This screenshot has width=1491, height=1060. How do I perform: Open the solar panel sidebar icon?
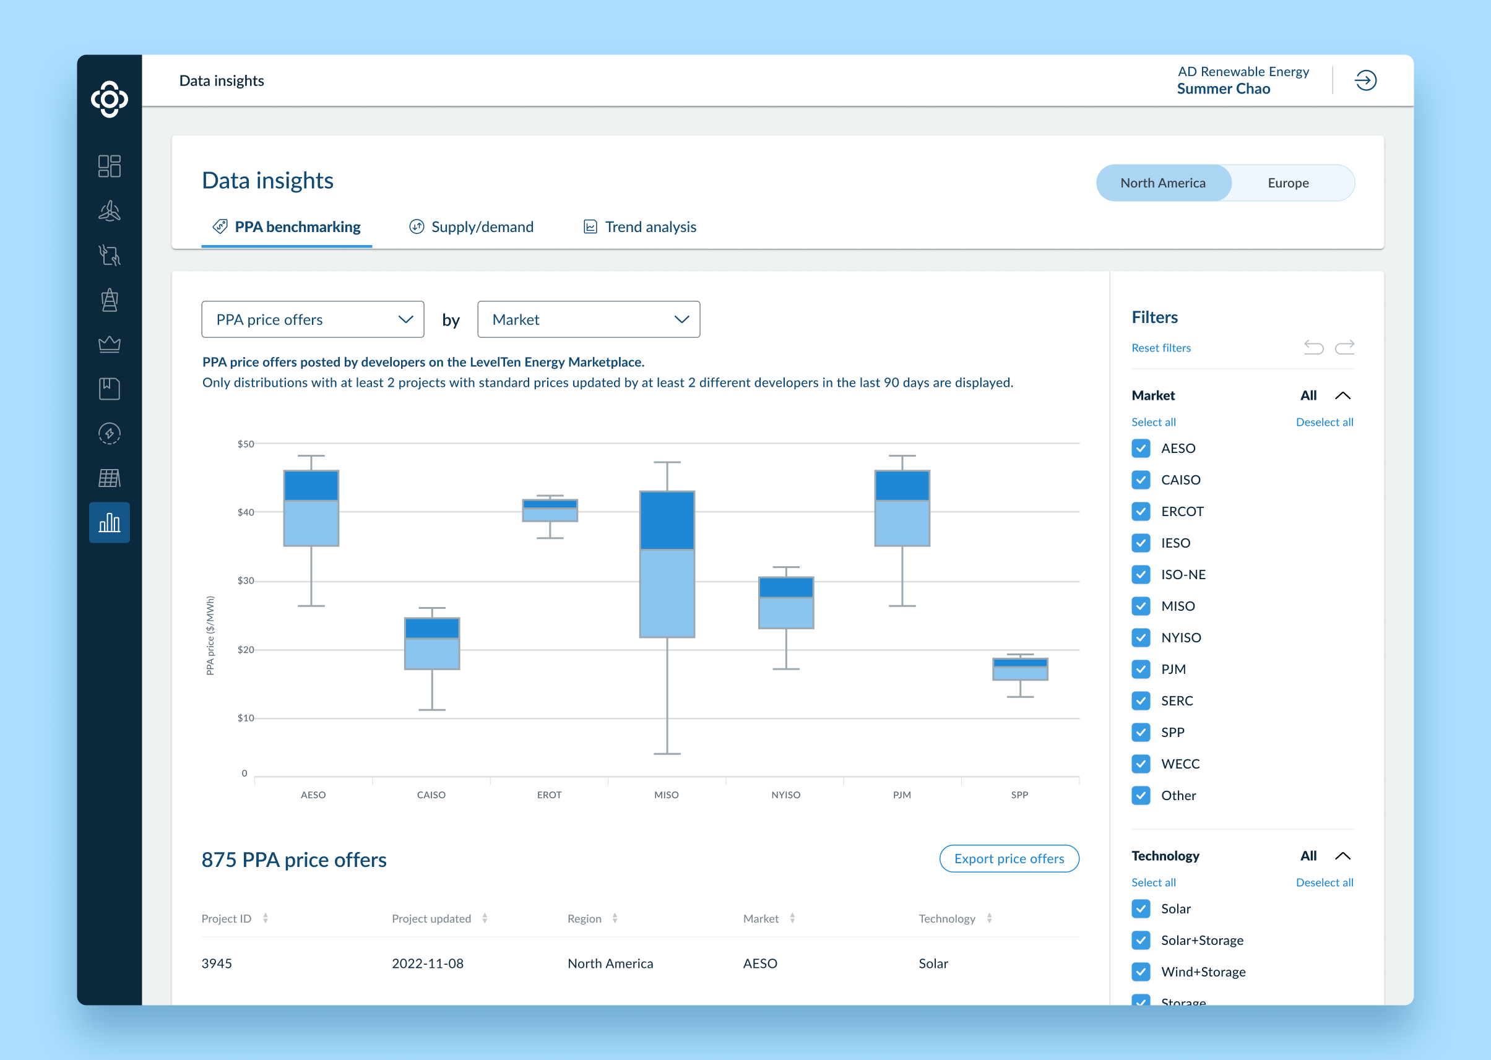click(x=109, y=478)
